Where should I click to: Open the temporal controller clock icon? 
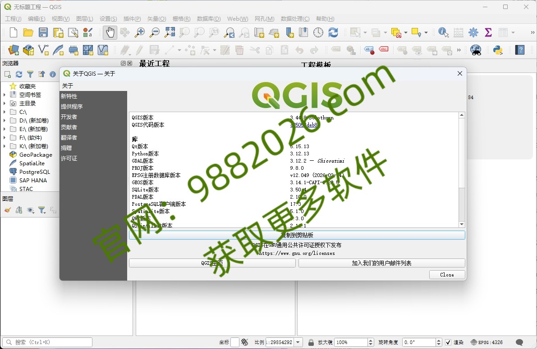pyautogui.click(x=318, y=32)
